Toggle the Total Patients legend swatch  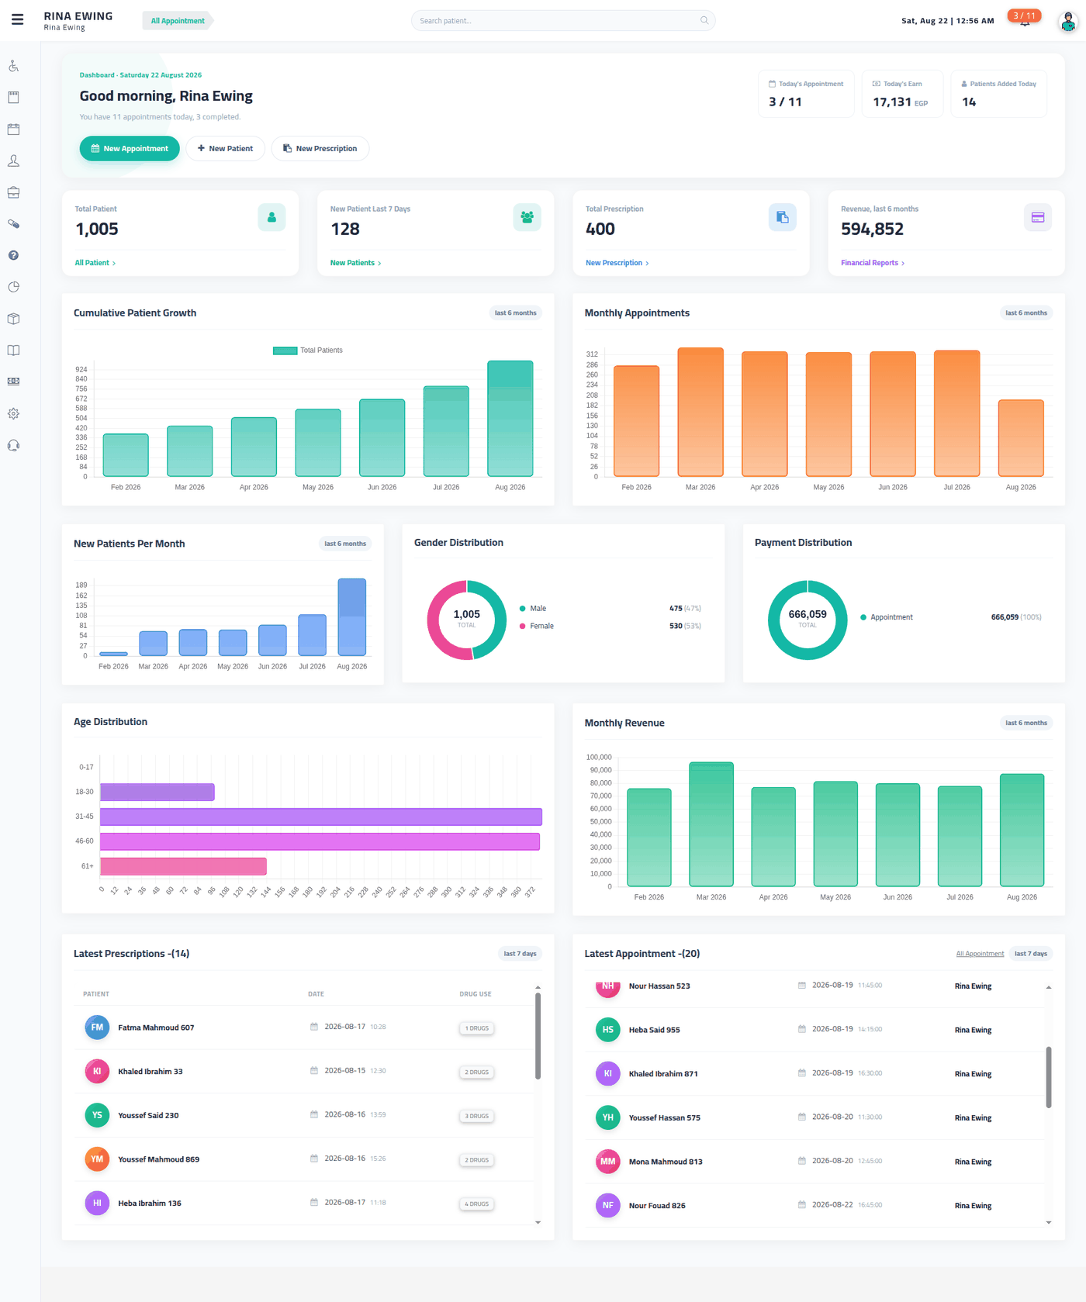tap(285, 351)
